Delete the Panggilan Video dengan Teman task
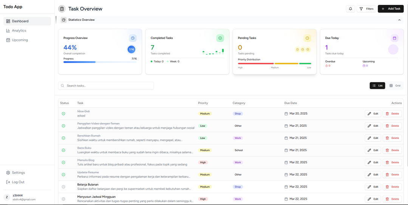 (x=392, y=126)
